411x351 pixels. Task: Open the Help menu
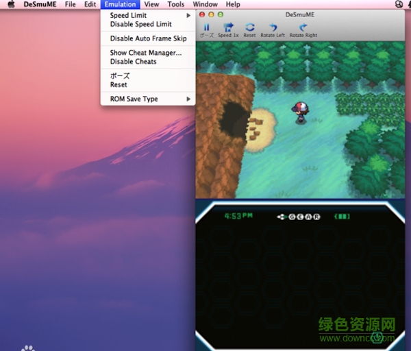click(x=233, y=4)
